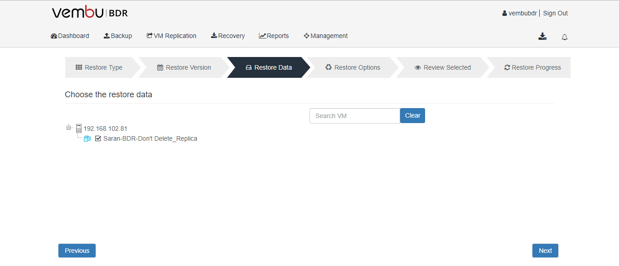619x266 pixels.
Task: Click the server icon for 192.168.102.81
Action: [x=79, y=128]
